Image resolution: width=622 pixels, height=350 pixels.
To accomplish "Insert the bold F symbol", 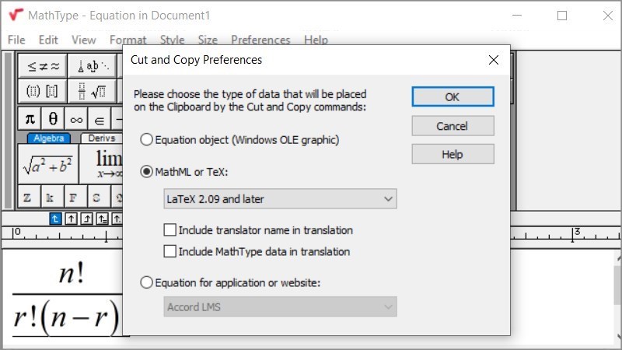I will pyautogui.click(x=74, y=198).
